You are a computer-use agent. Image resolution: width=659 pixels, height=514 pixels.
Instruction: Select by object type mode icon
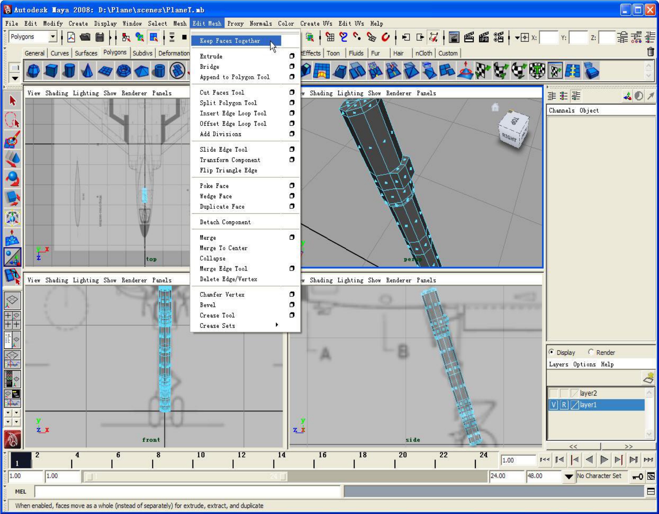pos(140,37)
